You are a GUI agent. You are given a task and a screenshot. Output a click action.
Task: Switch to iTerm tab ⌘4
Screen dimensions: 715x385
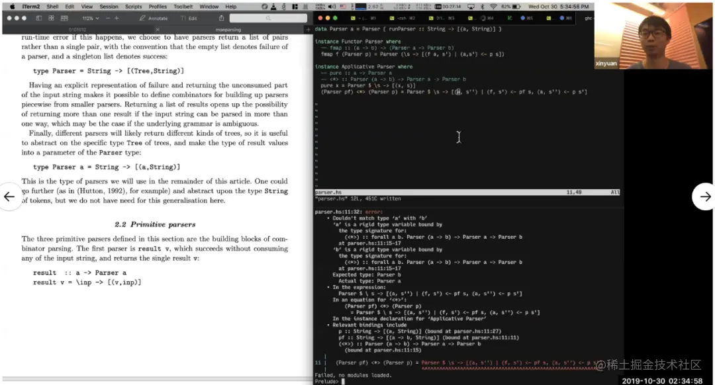[481, 19]
